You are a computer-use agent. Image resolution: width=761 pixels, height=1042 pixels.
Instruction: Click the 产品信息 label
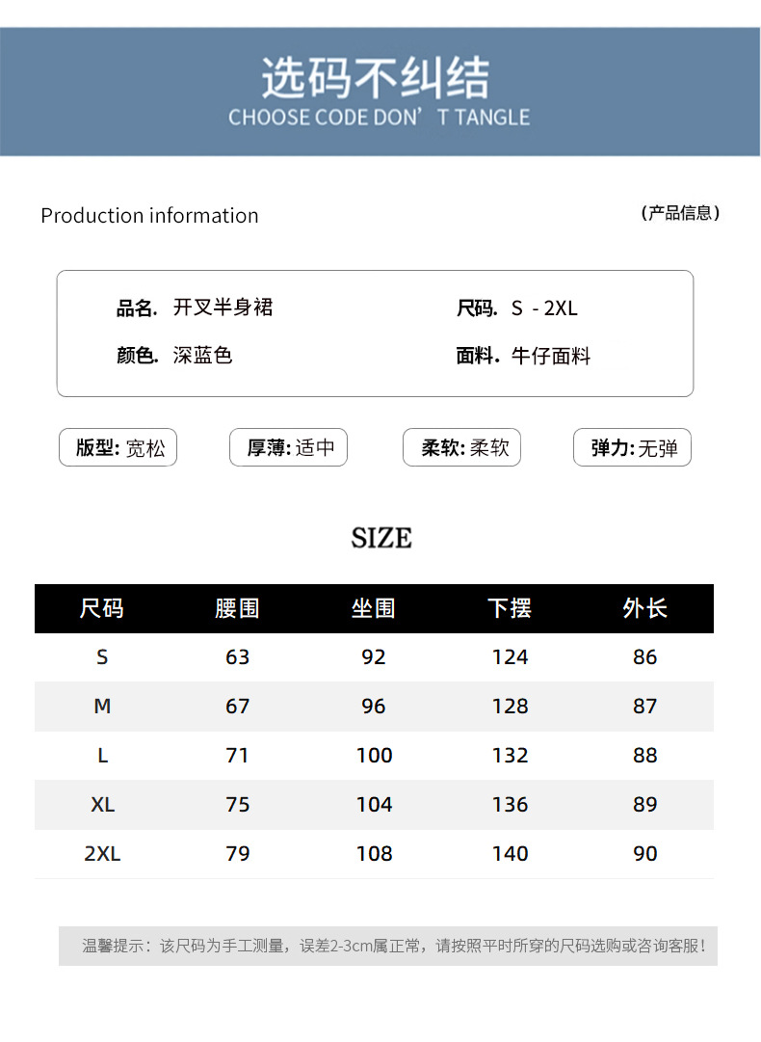click(x=680, y=213)
